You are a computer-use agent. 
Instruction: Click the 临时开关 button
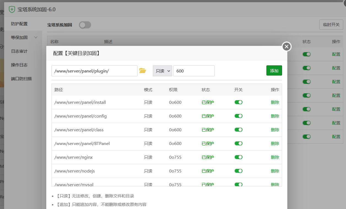[x=331, y=24]
